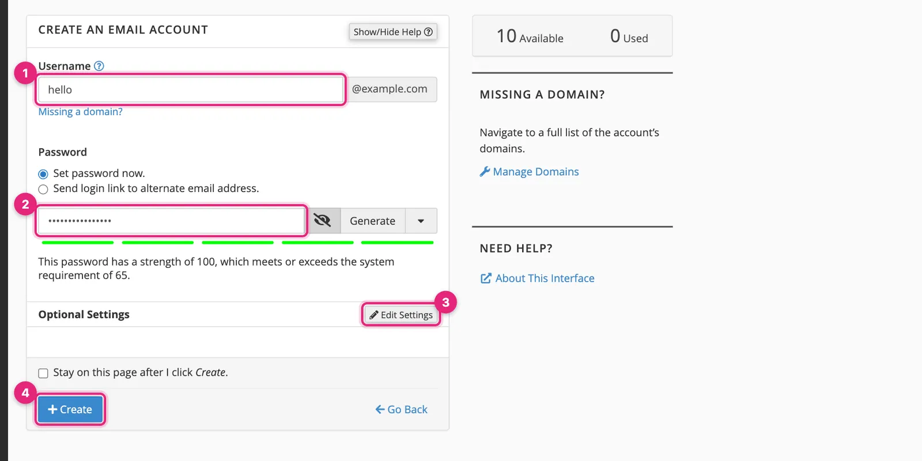The image size is (922, 461).
Task: Click the password strength message text
Action: tap(217, 269)
